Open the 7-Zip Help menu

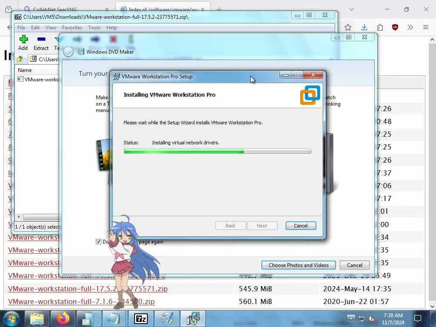tap(112, 28)
